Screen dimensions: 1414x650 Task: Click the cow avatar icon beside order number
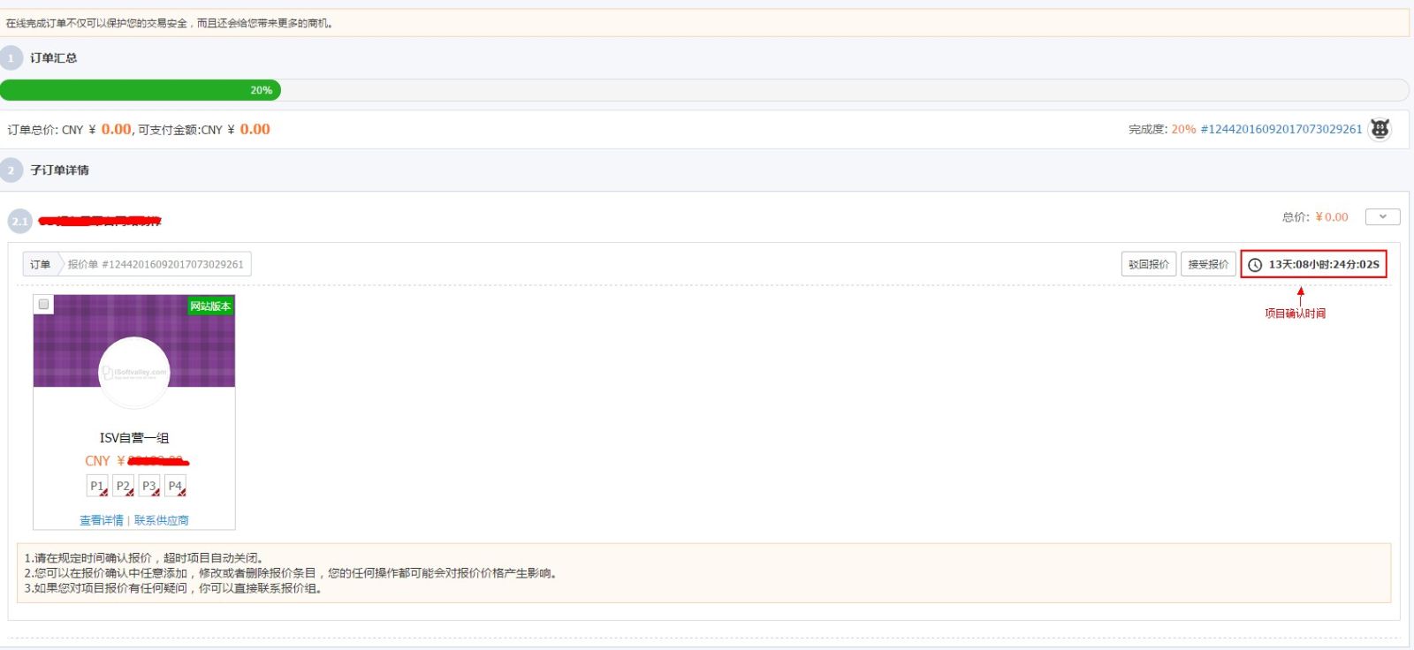1380,129
